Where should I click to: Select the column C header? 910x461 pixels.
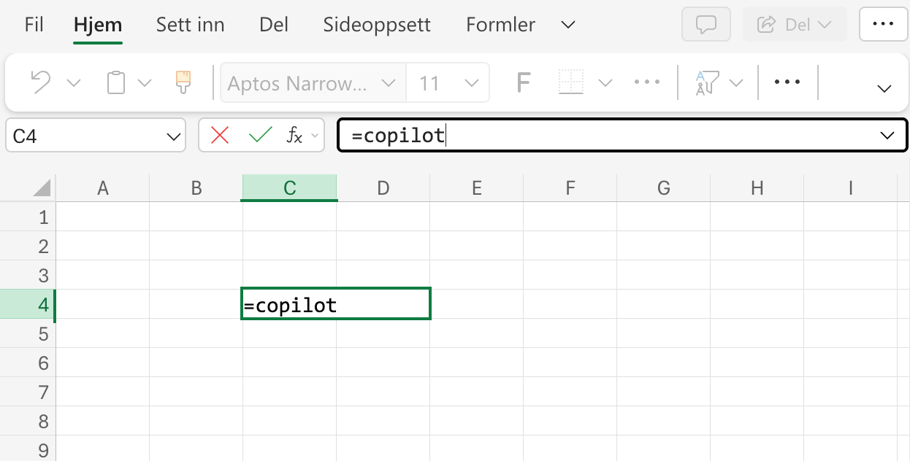tap(290, 188)
